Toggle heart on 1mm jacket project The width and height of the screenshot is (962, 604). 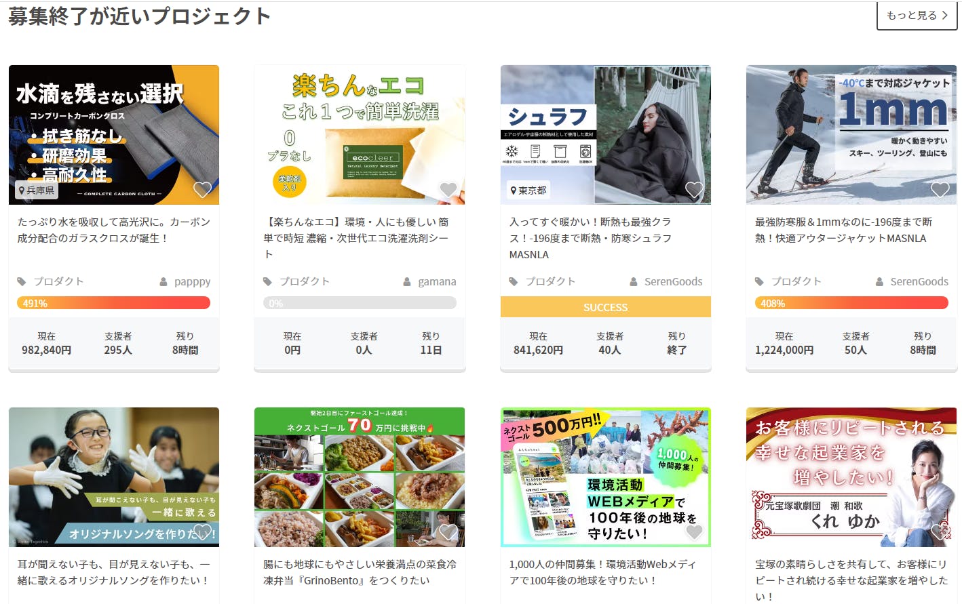tap(940, 190)
